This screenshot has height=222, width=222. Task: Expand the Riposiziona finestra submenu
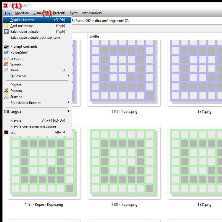click(x=68, y=103)
